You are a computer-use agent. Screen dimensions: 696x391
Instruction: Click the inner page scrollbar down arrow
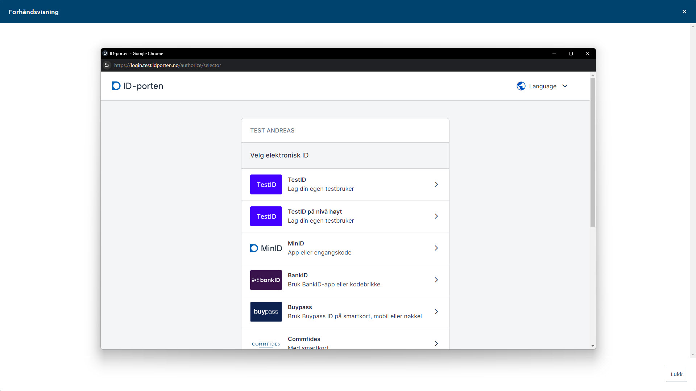click(x=593, y=346)
